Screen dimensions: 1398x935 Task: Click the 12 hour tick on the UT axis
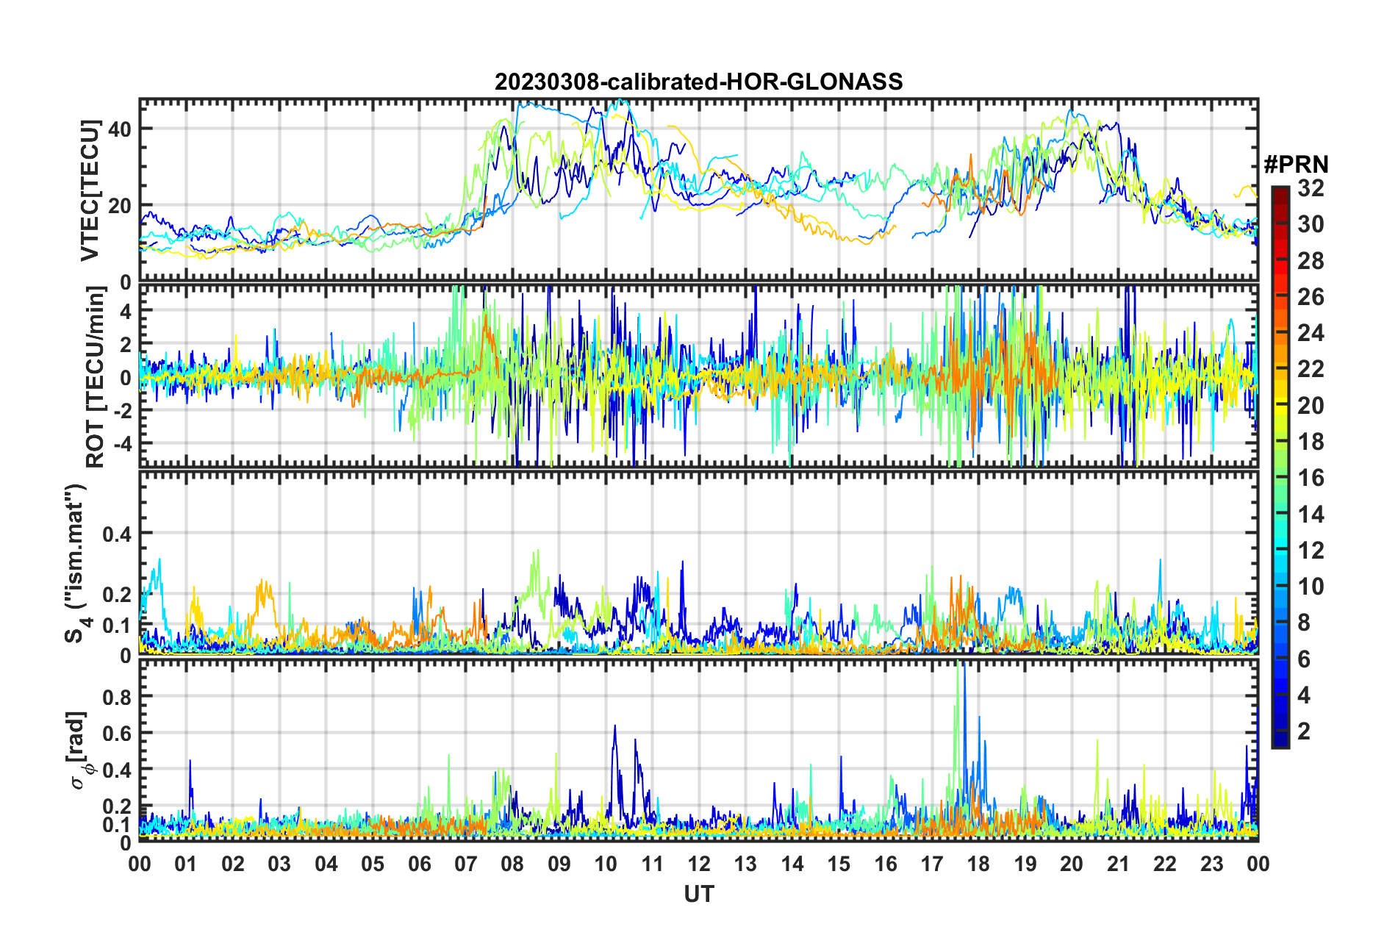click(x=698, y=864)
